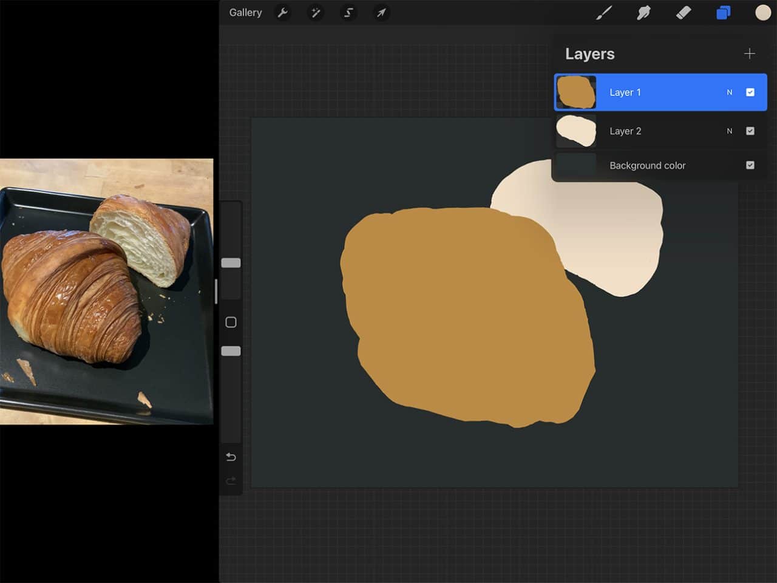Hide Layer 1 using its checkbox
The height and width of the screenshot is (583, 777).
(x=751, y=92)
